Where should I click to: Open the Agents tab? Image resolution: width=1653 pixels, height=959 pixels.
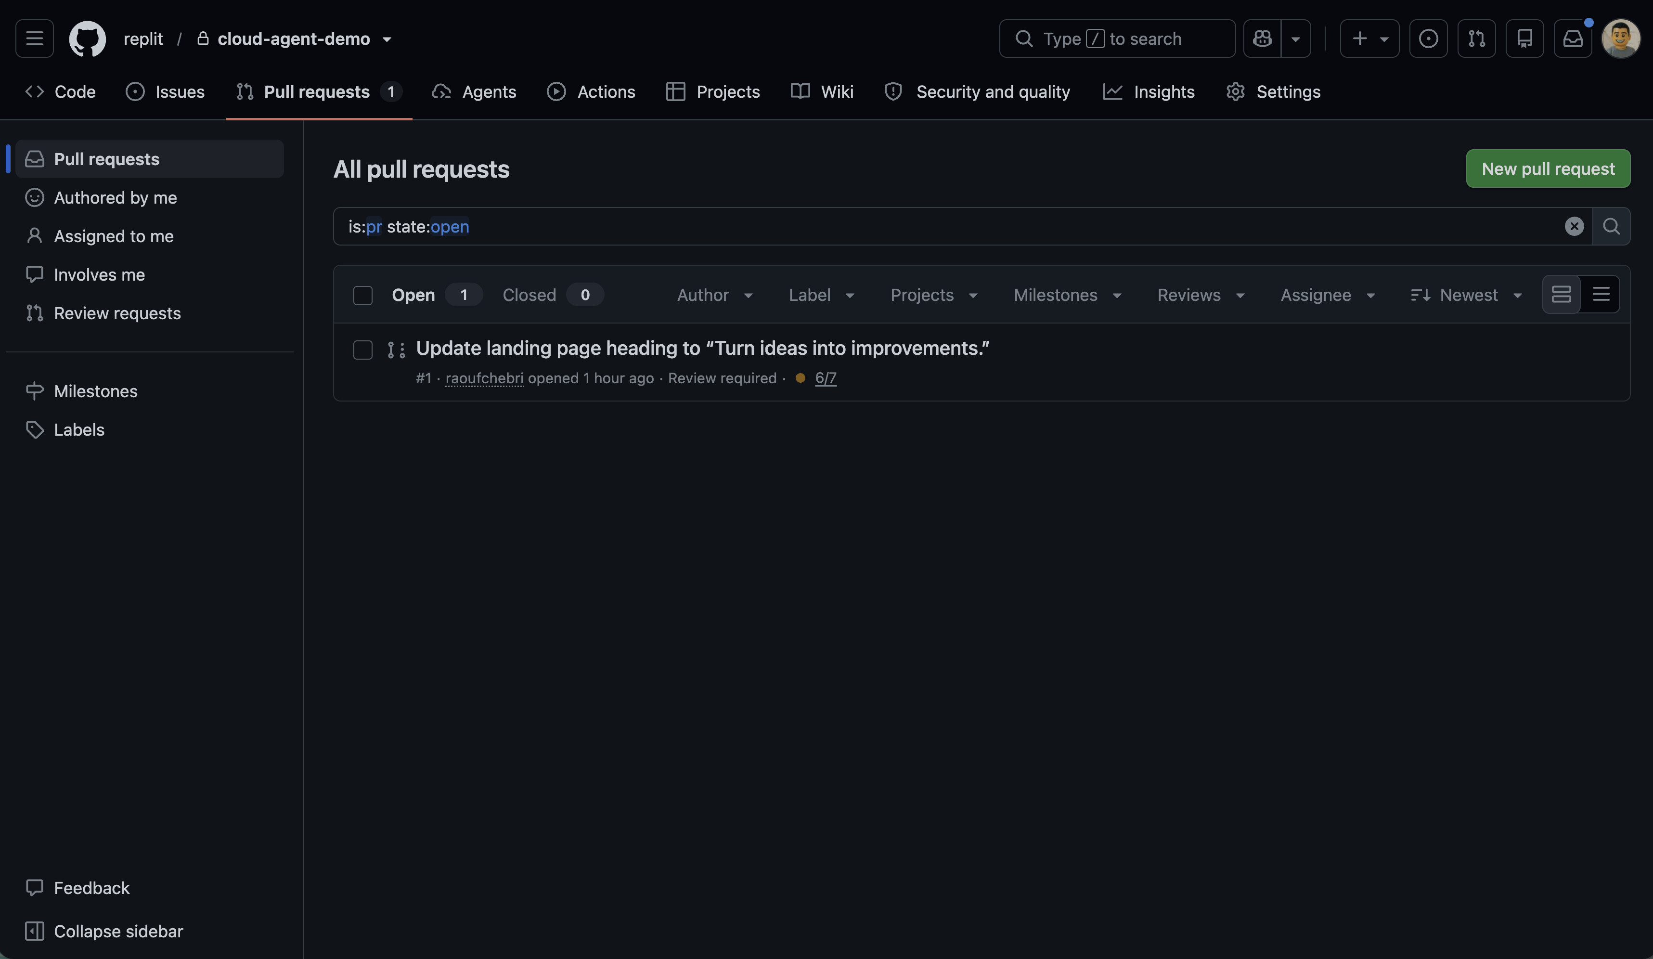click(x=474, y=92)
